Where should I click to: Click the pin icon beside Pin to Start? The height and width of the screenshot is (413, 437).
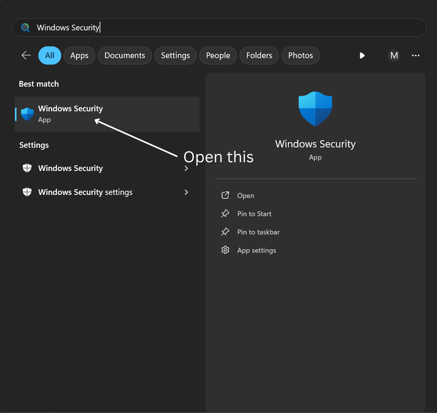coord(225,214)
